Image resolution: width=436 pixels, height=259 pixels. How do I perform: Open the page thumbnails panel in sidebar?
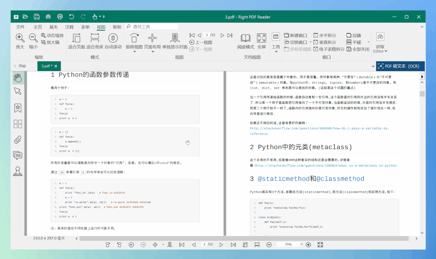(x=18, y=124)
